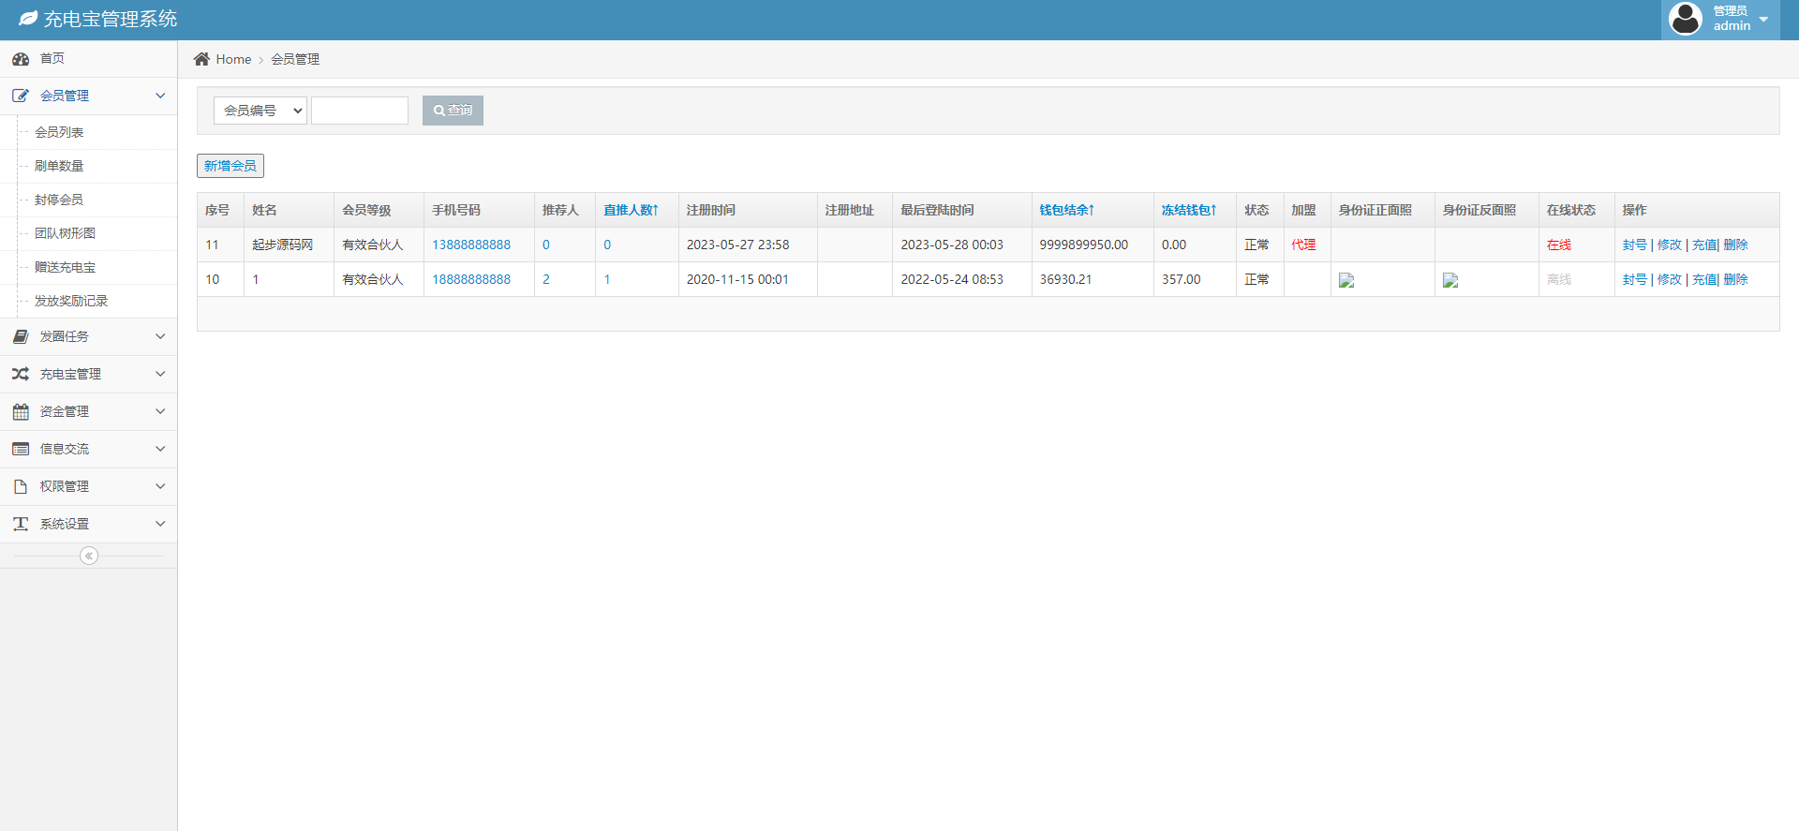Screen dimensions: 1799x831
Task: Click the dashboard icon beside 首页
Action: 21,59
